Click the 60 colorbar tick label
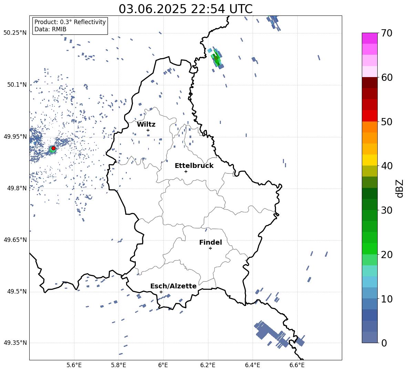Image resolution: width=408 pixels, height=372 pixels. (387, 77)
